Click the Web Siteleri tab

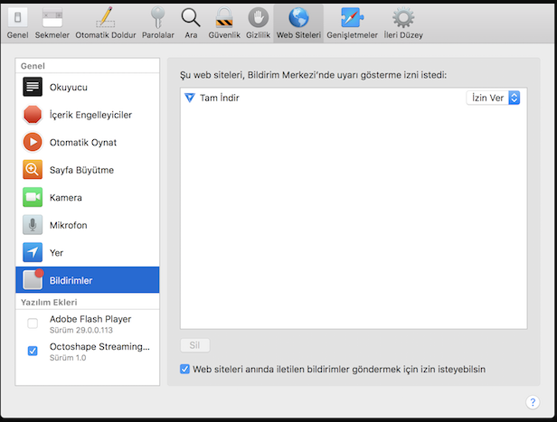coord(298,23)
